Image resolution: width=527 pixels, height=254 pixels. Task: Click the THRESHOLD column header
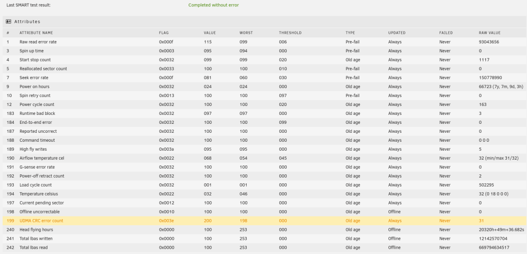pos(290,33)
